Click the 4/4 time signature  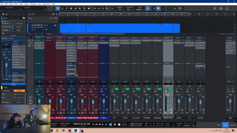click(167, 124)
